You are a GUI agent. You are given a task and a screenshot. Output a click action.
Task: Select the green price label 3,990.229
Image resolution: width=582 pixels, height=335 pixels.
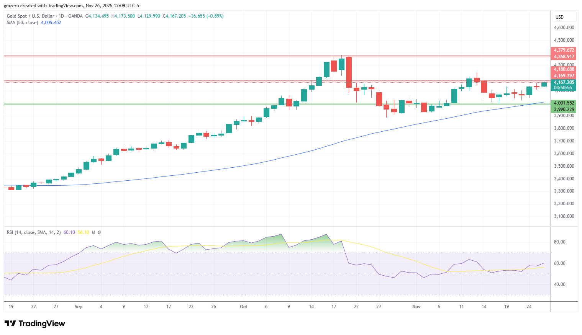(x=564, y=109)
